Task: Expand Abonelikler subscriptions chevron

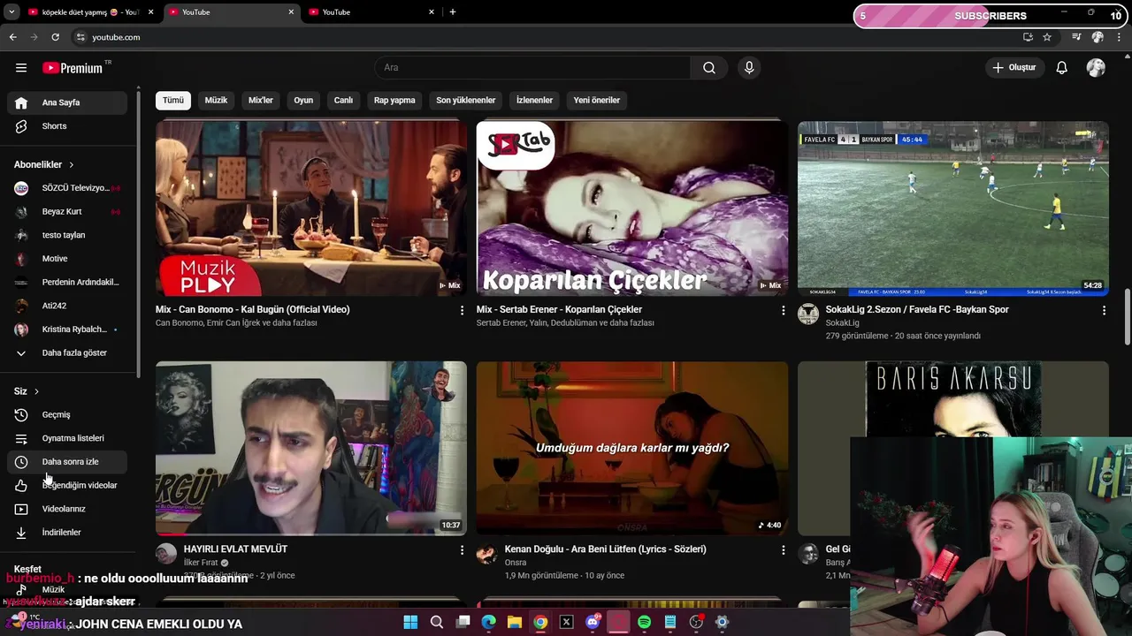Action: (71, 164)
